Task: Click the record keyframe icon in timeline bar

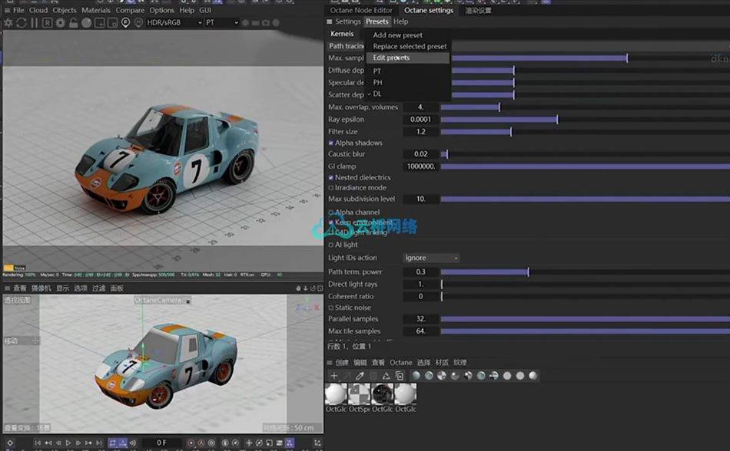Action: tap(191, 443)
